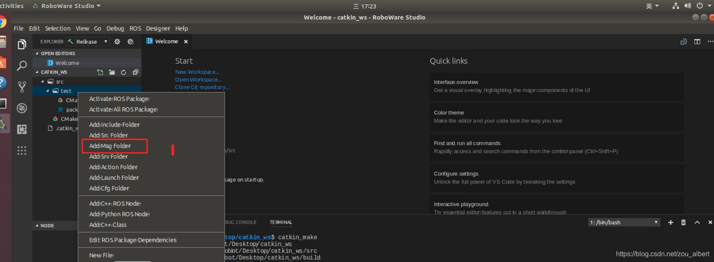The image size is (714, 262).
Task: Click the Help icon in Ubuntu dock
Action: [2, 82]
